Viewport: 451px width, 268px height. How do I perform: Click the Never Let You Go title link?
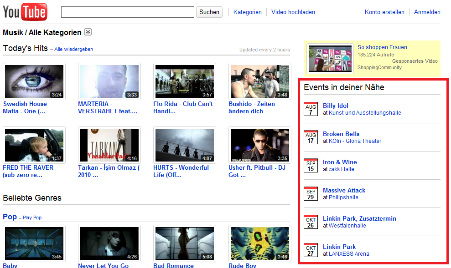[x=103, y=265]
